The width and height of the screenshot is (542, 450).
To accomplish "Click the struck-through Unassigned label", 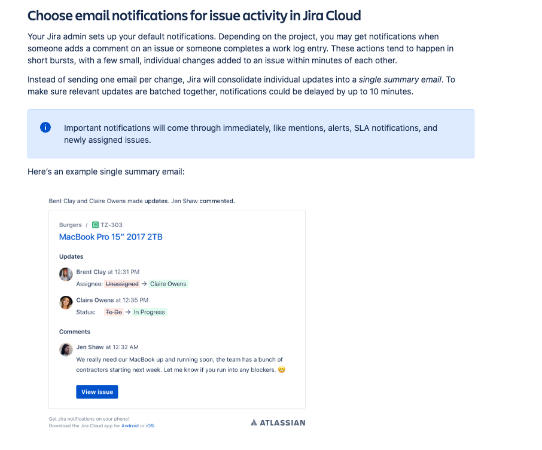I will [x=122, y=284].
